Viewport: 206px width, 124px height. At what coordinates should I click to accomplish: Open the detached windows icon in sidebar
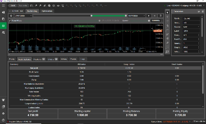click(x=3, y=107)
